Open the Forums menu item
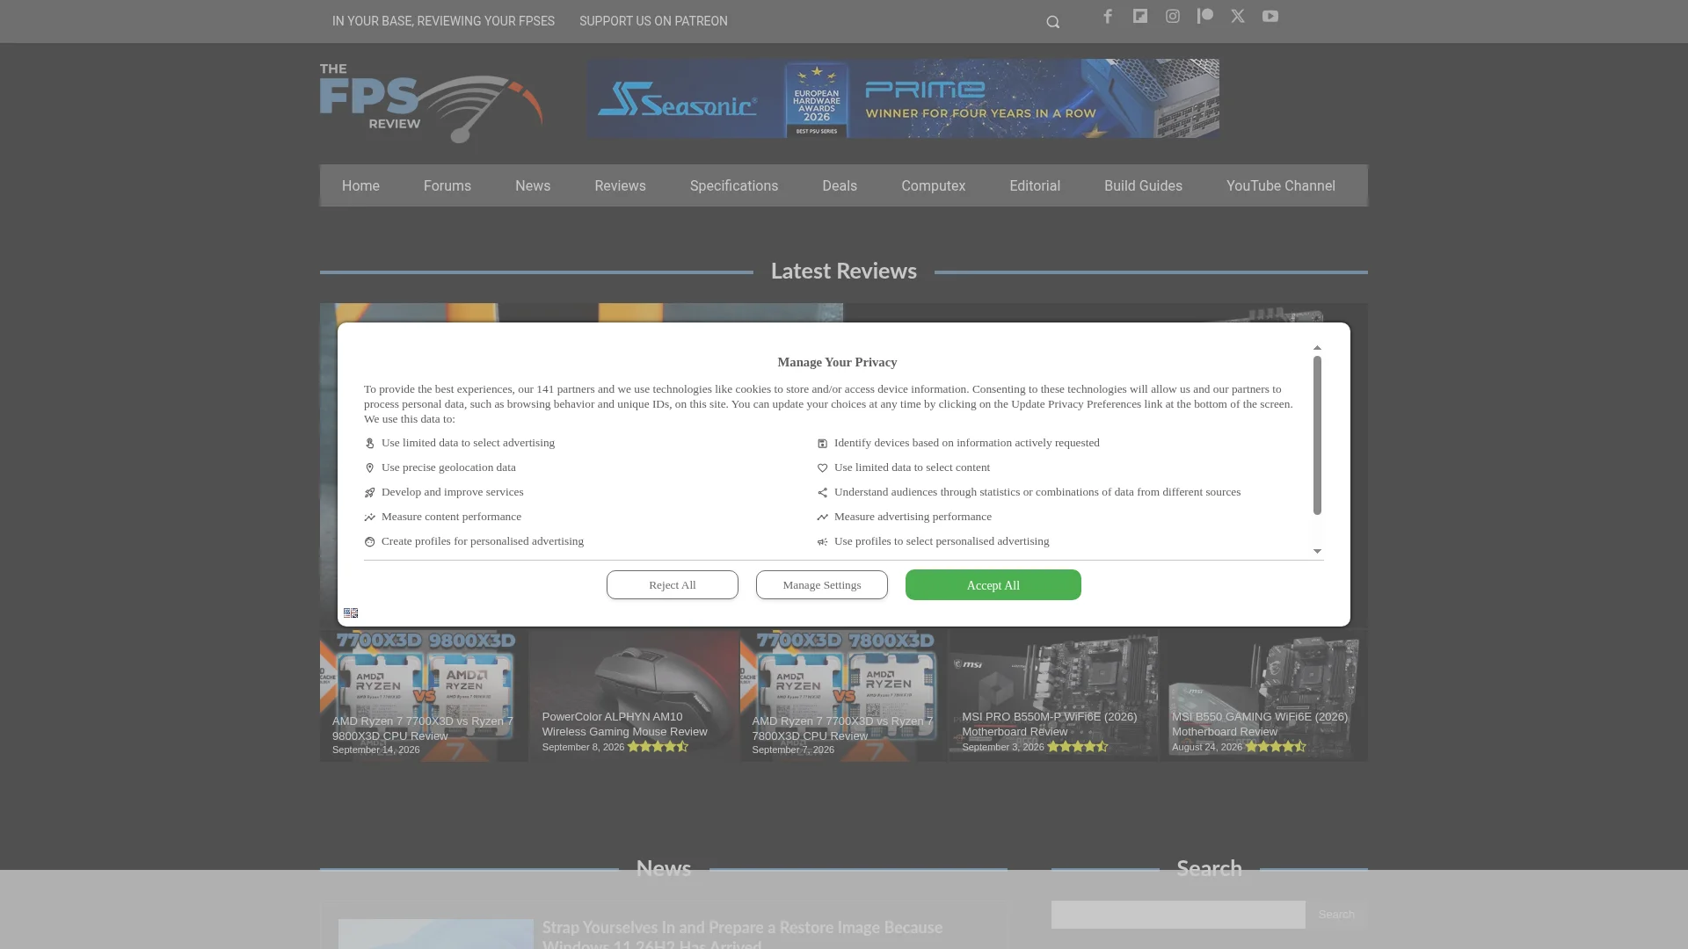Image resolution: width=1688 pixels, height=949 pixels. [x=447, y=186]
